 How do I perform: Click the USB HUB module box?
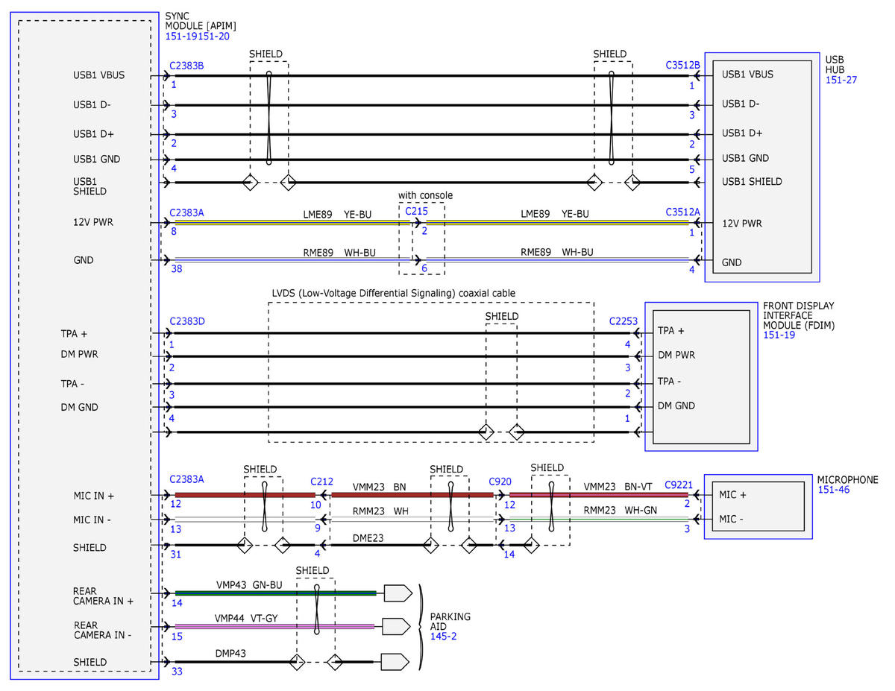coord(762,167)
